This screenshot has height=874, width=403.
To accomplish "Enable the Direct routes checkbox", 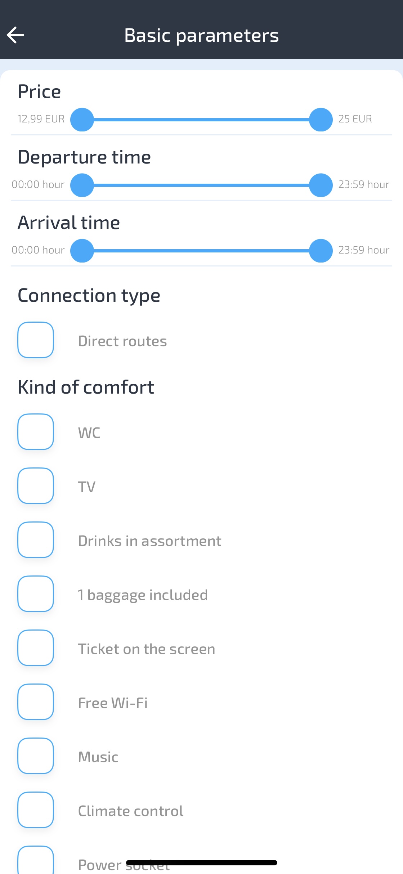I will 36,340.
